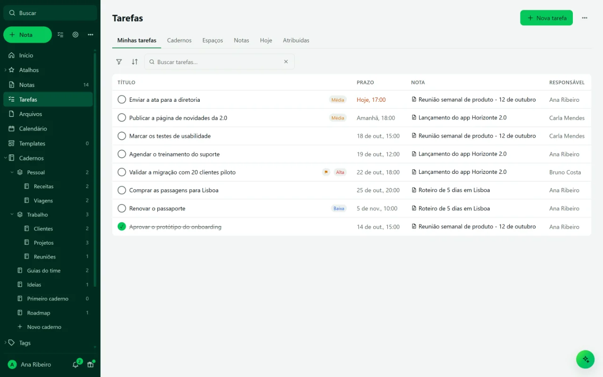This screenshot has height=377, width=603.
Task: Click the Ana Ribeiro avatar
Action: [x=12, y=365]
